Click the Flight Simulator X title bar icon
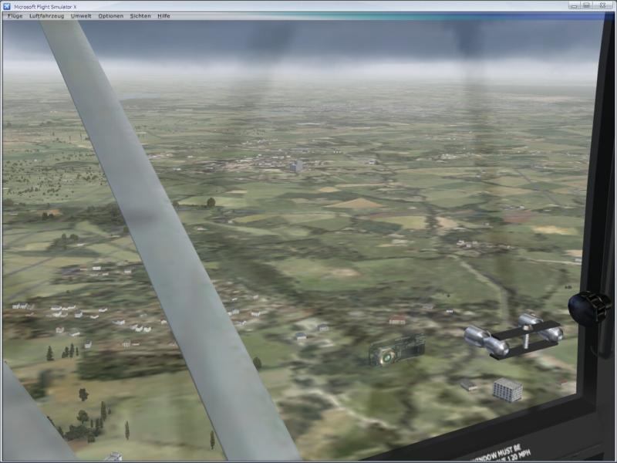 [7, 5]
